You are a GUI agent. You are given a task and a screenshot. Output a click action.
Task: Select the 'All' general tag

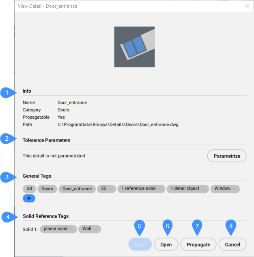tap(29, 189)
